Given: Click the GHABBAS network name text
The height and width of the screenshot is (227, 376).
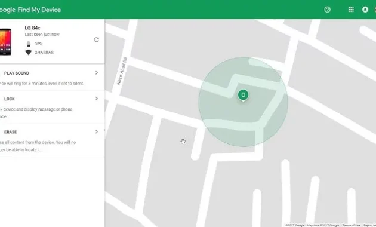Looking at the screenshot, I should click(44, 53).
